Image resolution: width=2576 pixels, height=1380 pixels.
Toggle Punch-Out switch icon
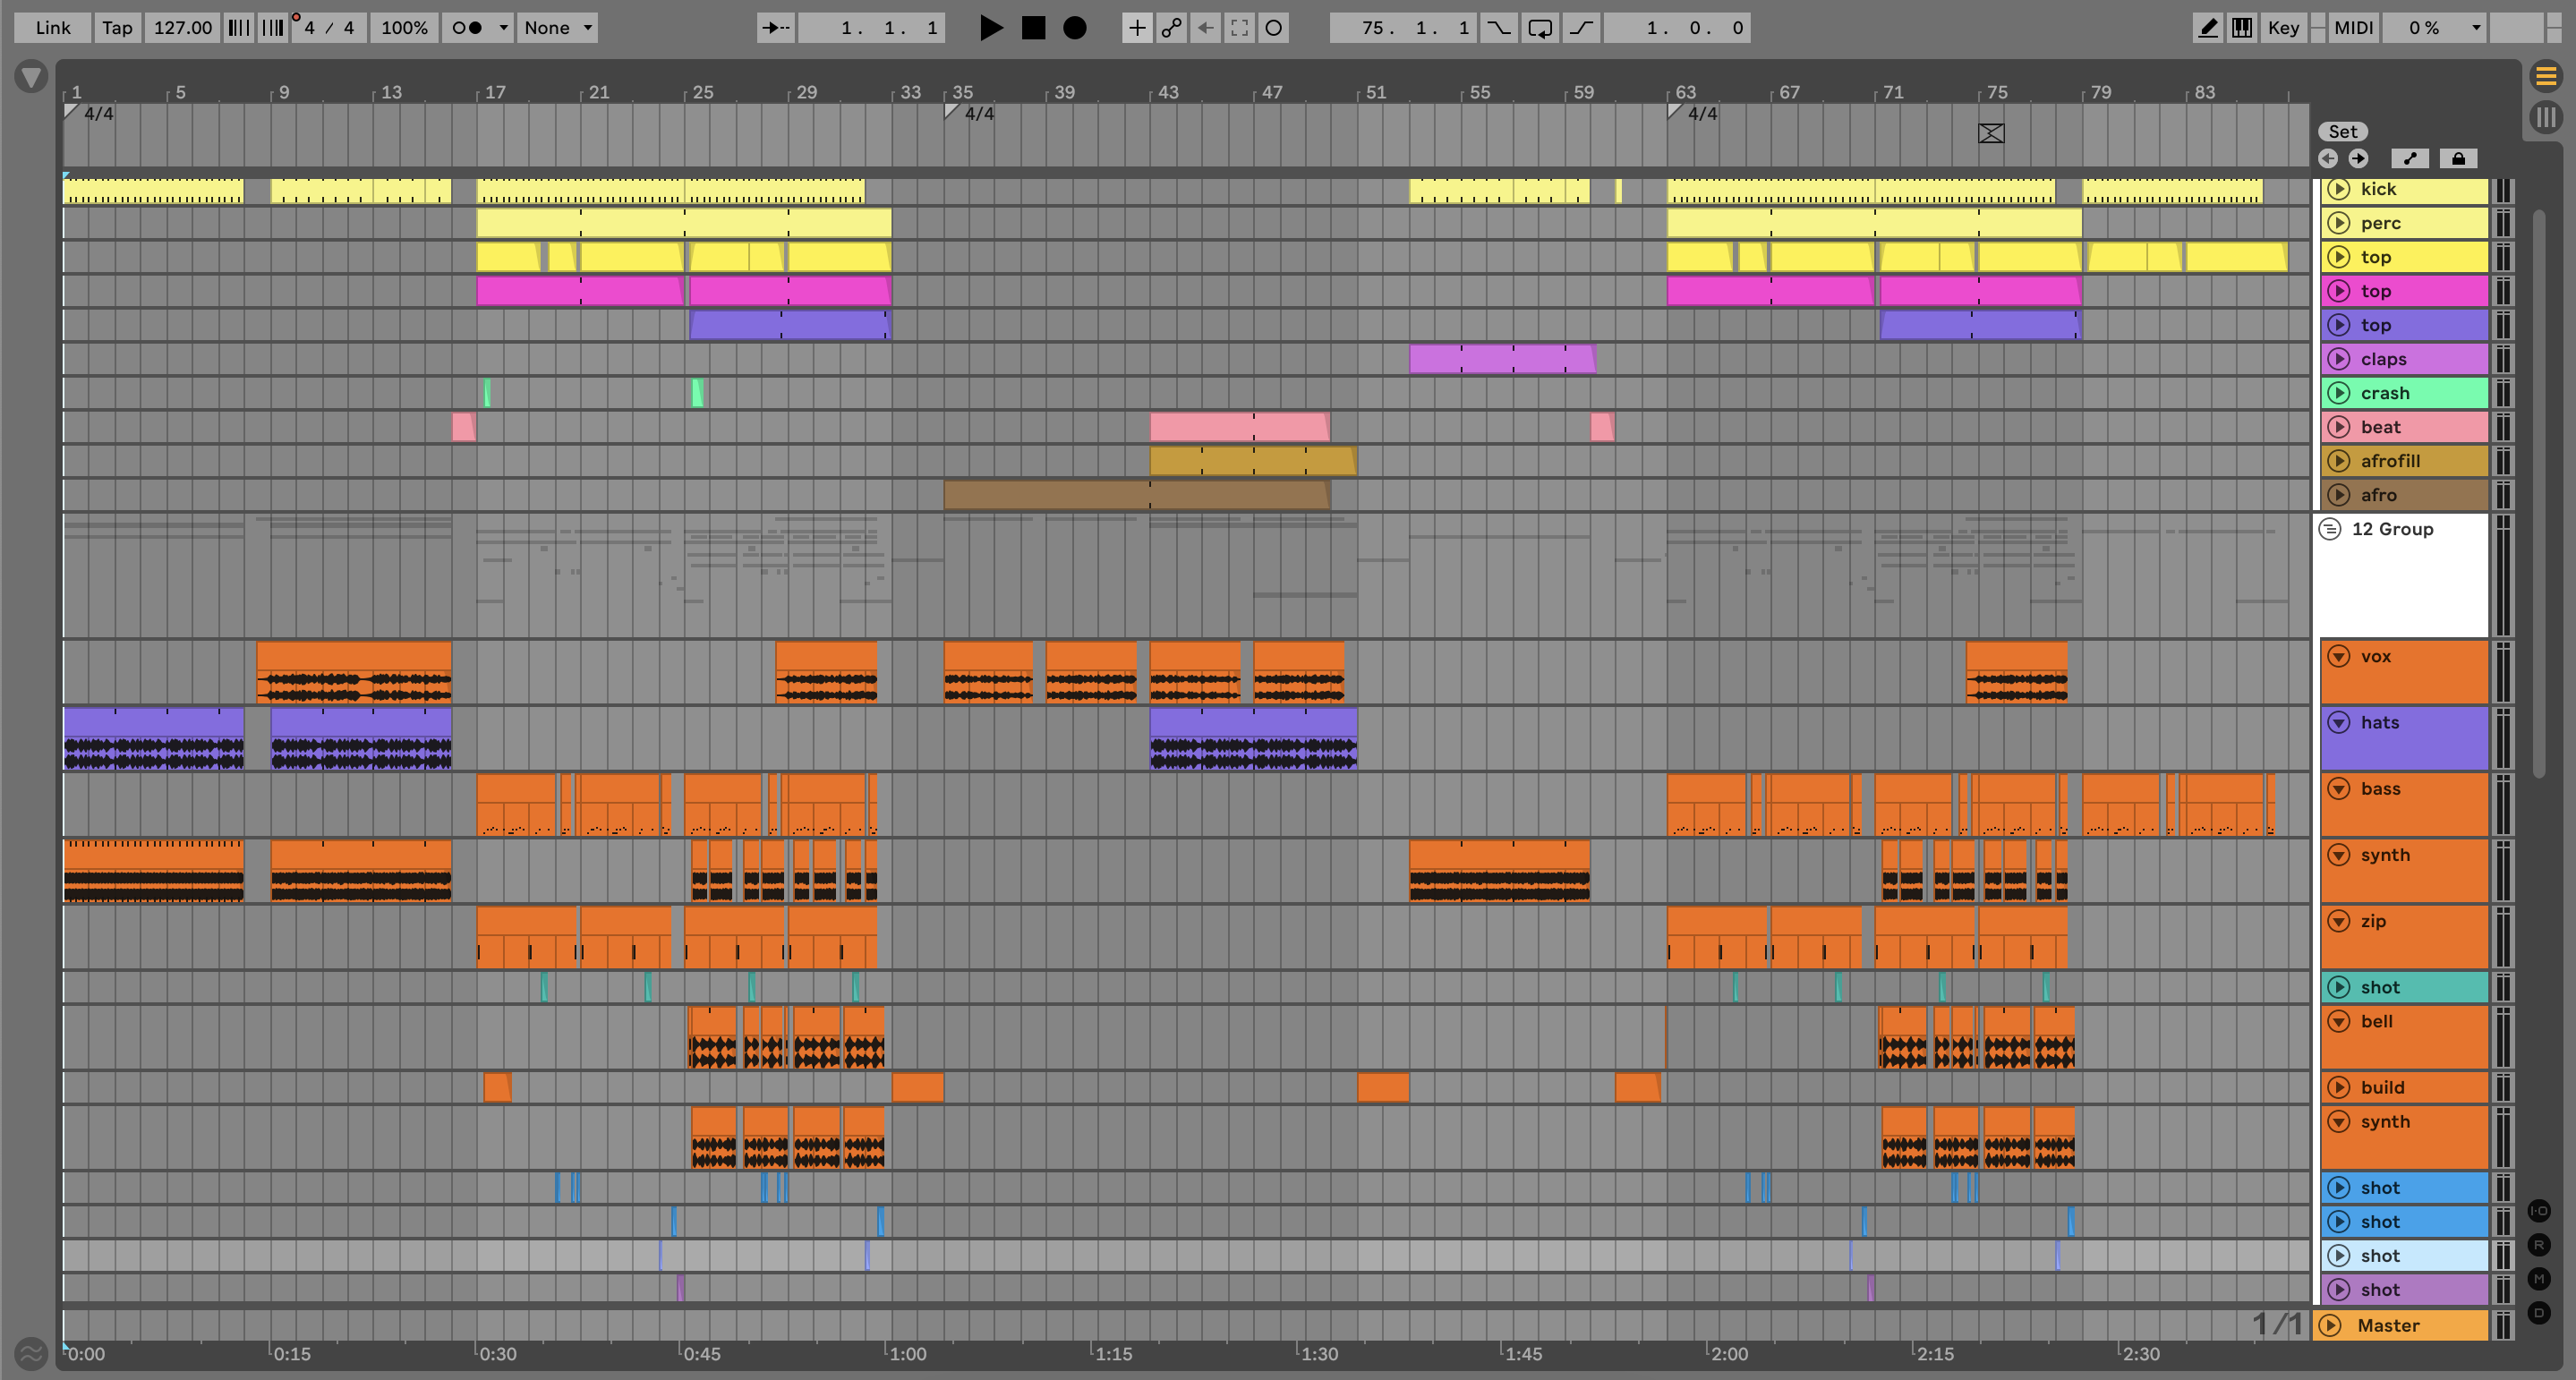pos(1581,28)
